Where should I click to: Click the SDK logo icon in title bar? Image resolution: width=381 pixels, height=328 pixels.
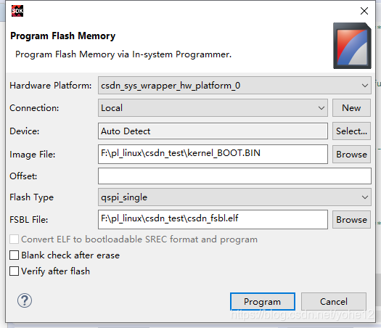17,11
